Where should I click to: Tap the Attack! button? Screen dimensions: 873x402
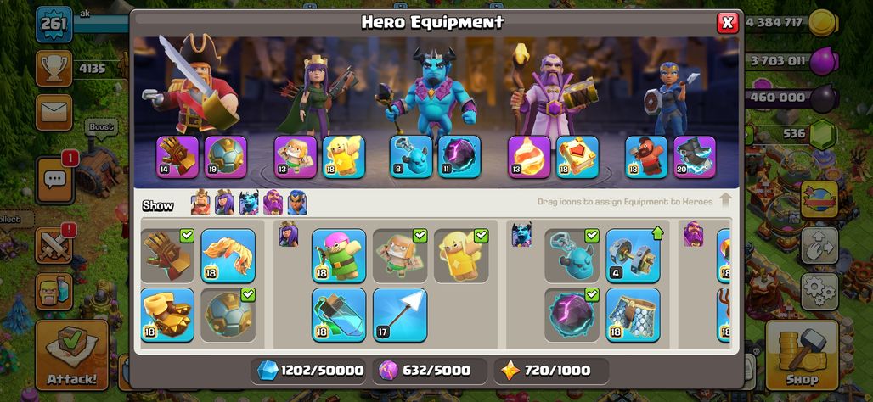pyautogui.click(x=72, y=355)
